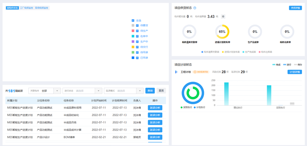The image size is (307, 146).
Task: Click the 郭艳芳 cell
Action: pos(137,137)
